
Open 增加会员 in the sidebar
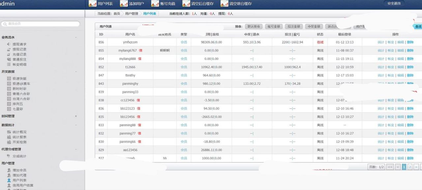19,170
